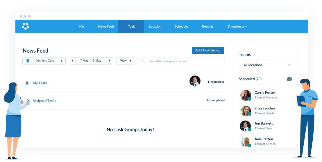The width and height of the screenshot is (322, 162).
Task: Select the 7 May - 13 May date range
Action: point(91,61)
